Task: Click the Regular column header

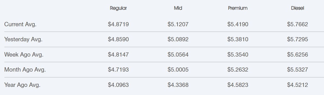Action: tap(118, 8)
